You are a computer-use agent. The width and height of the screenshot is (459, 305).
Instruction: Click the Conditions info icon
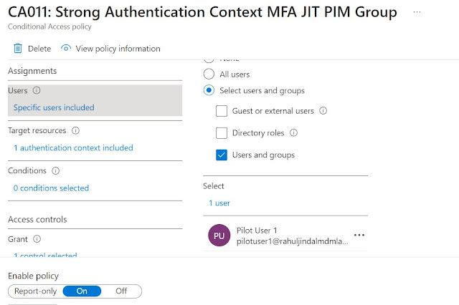pyautogui.click(x=55, y=171)
